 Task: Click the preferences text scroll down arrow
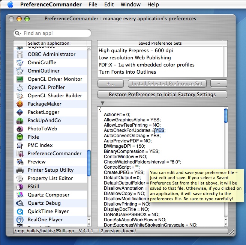click(x=226, y=224)
